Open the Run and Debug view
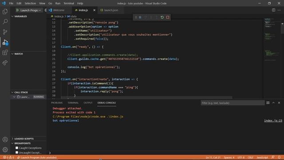This screenshot has width=284, height=160. coord(5,42)
